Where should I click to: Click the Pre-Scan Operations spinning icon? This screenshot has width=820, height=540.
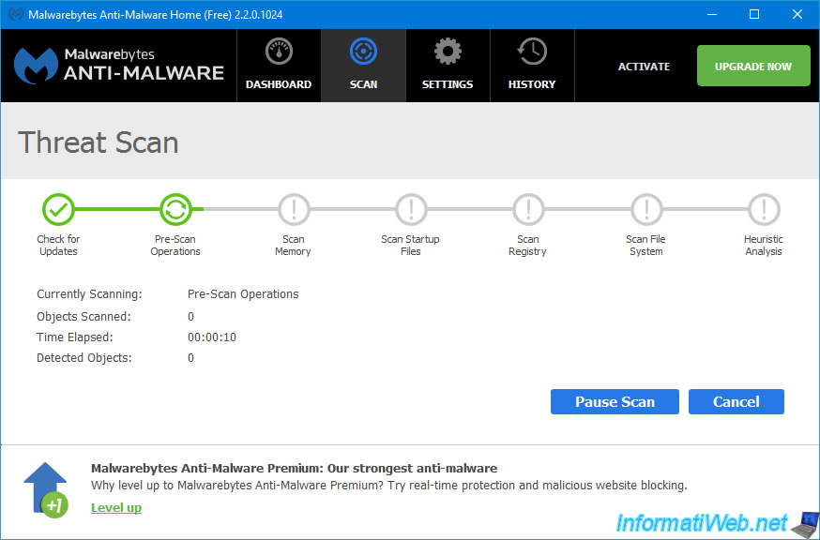pos(175,209)
